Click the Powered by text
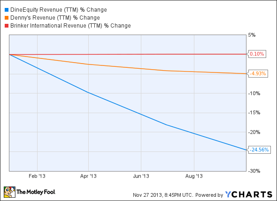This screenshot has width=277, height=201. (209, 195)
